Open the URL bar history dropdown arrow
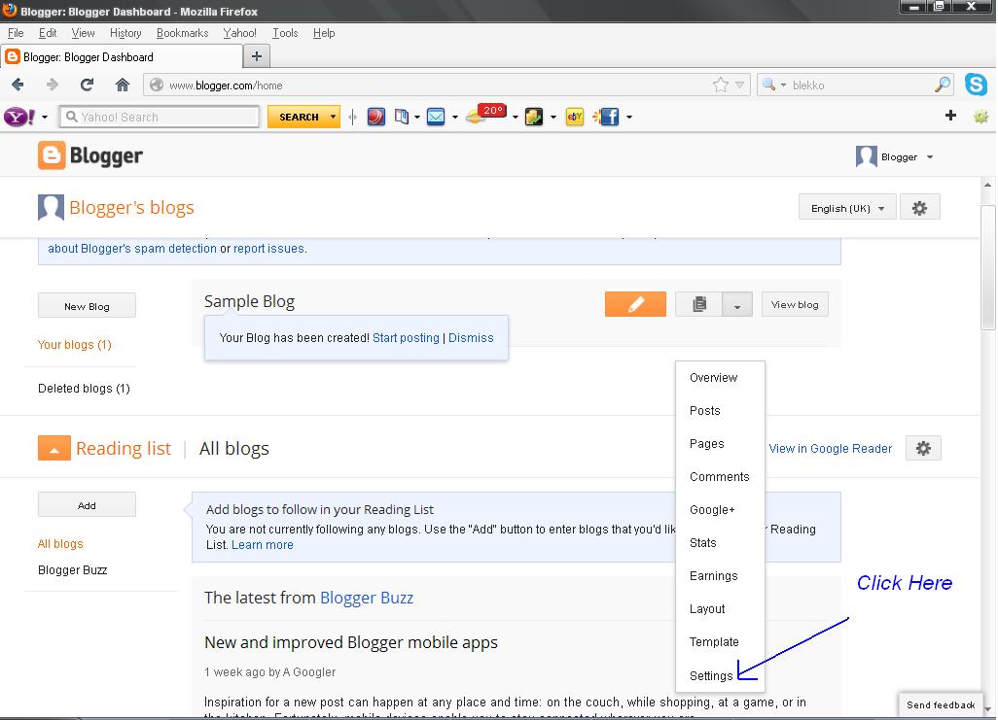Image resolution: width=998 pixels, height=720 pixels. click(x=739, y=85)
